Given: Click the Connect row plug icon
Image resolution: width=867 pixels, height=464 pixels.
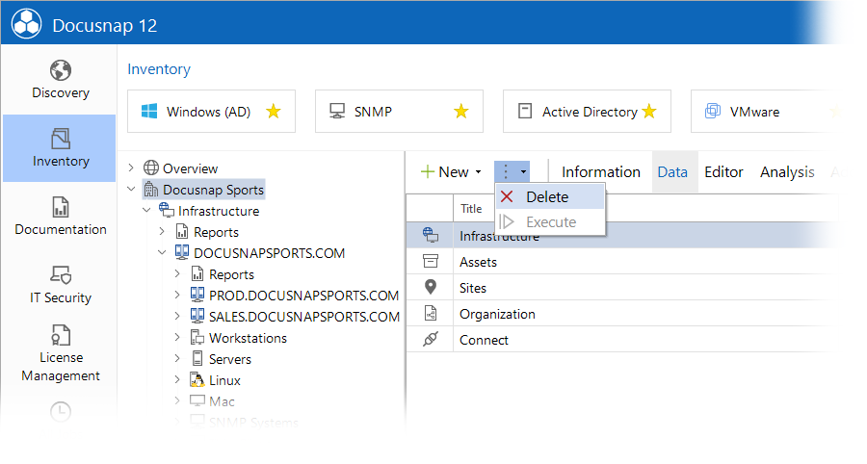Looking at the screenshot, I should [x=431, y=339].
